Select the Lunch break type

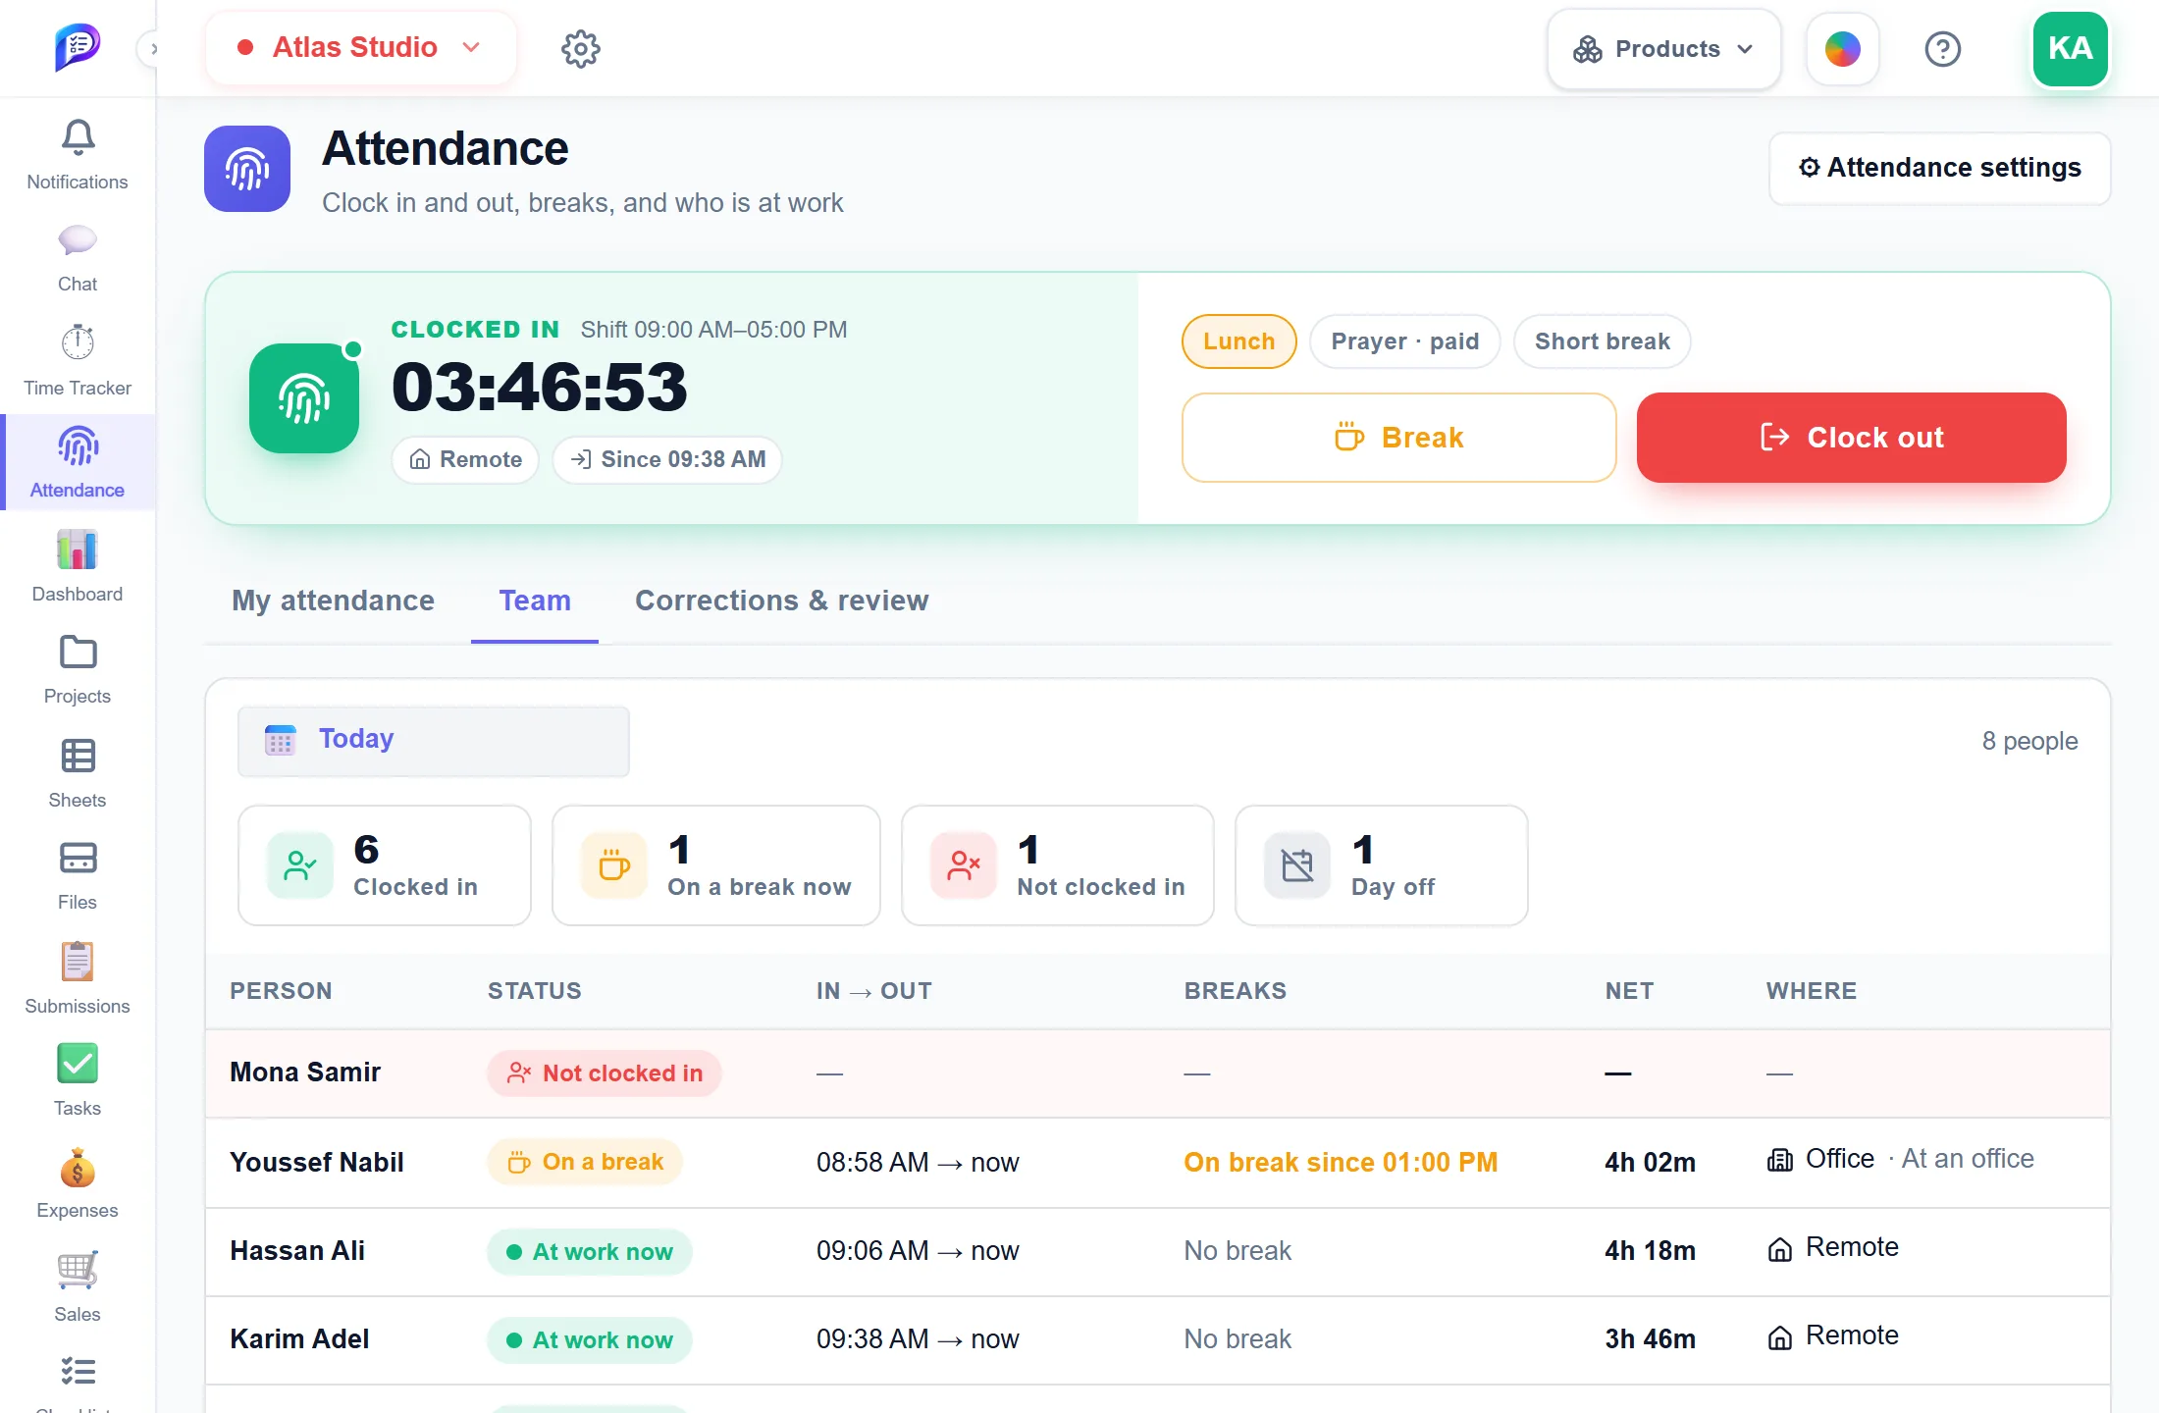tap(1239, 341)
